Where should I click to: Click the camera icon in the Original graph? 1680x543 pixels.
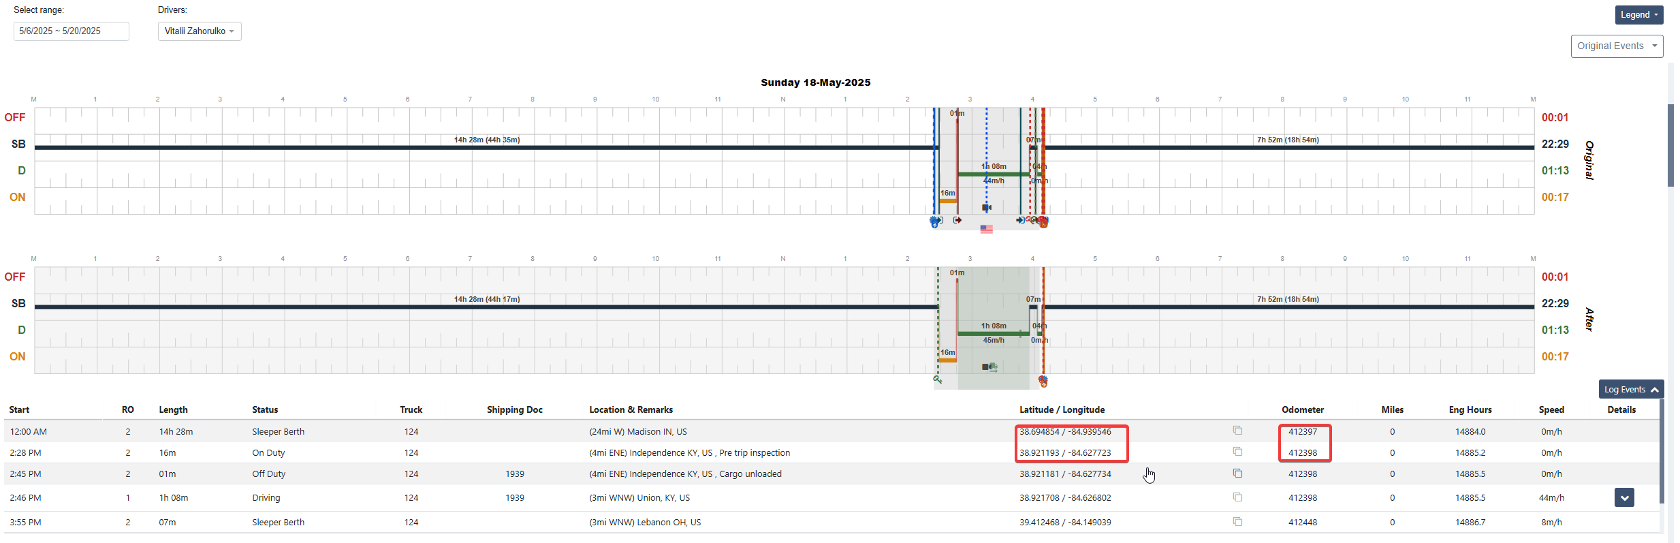[987, 207]
